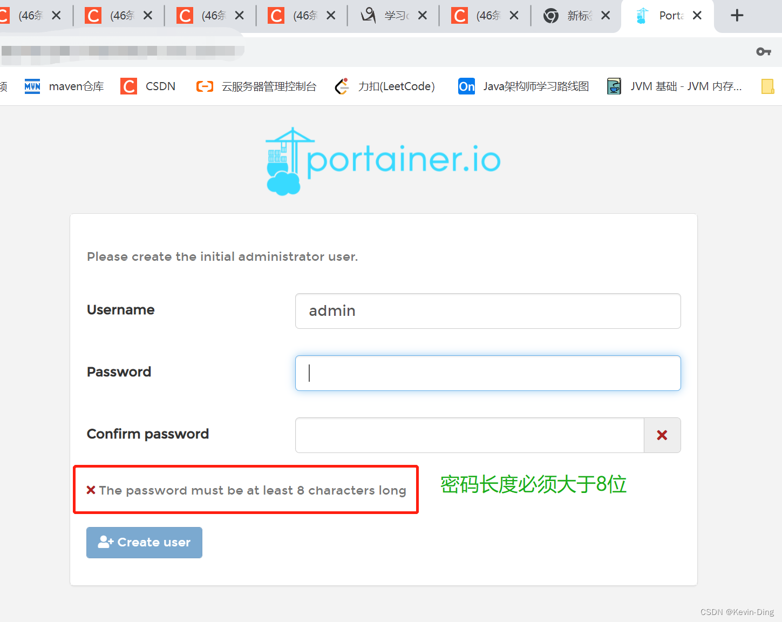Open the JVM 基础 bookmark
The width and height of the screenshot is (782, 622).
pos(674,86)
